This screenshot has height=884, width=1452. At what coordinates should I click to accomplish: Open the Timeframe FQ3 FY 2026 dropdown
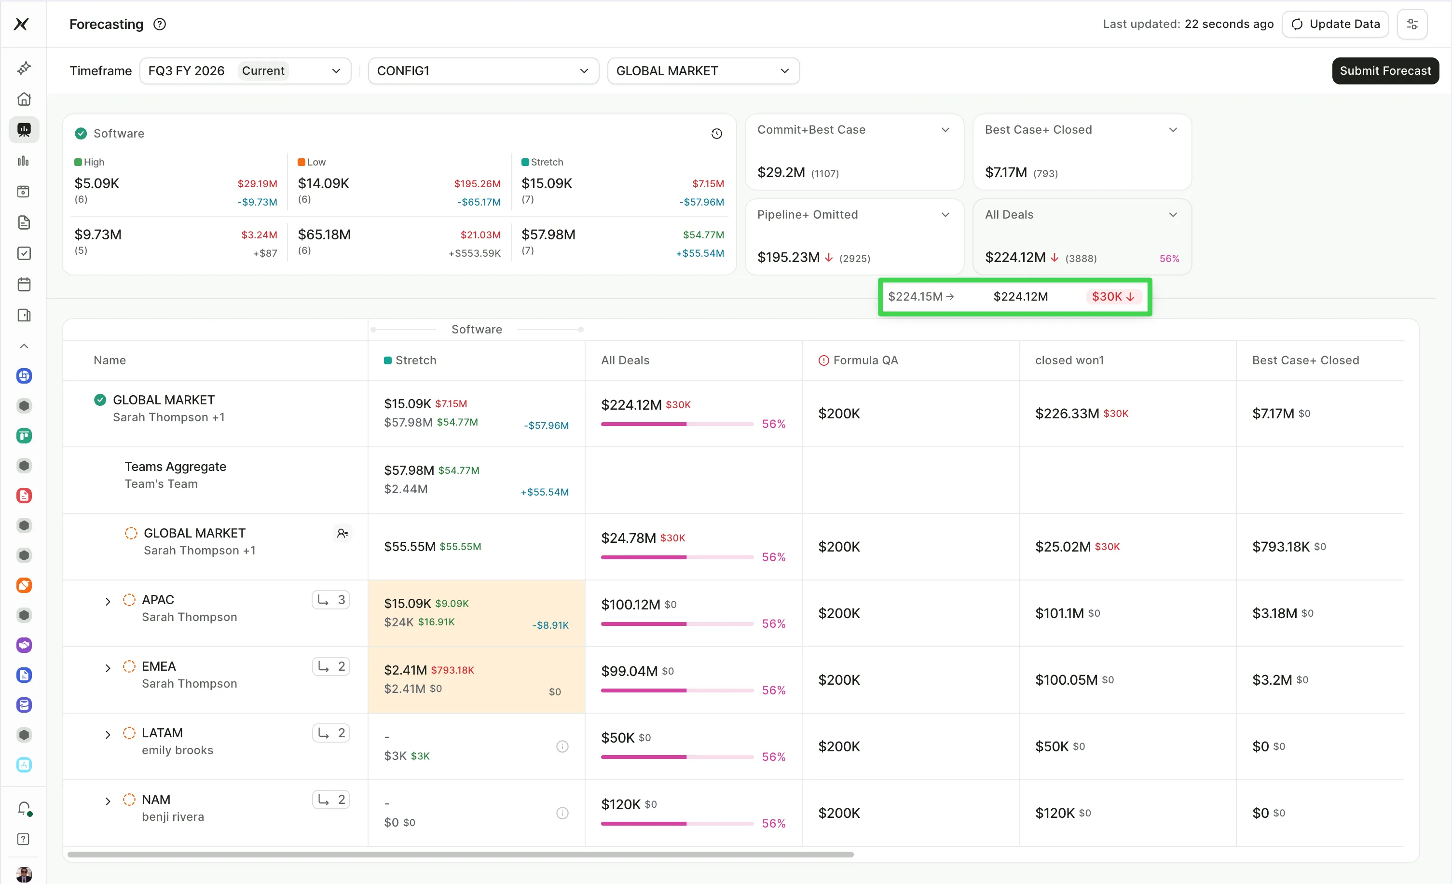pyautogui.click(x=245, y=71)
